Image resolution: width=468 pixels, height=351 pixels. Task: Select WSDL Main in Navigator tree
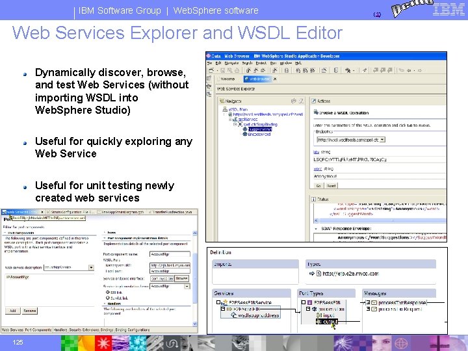click(x=238, y=109)
